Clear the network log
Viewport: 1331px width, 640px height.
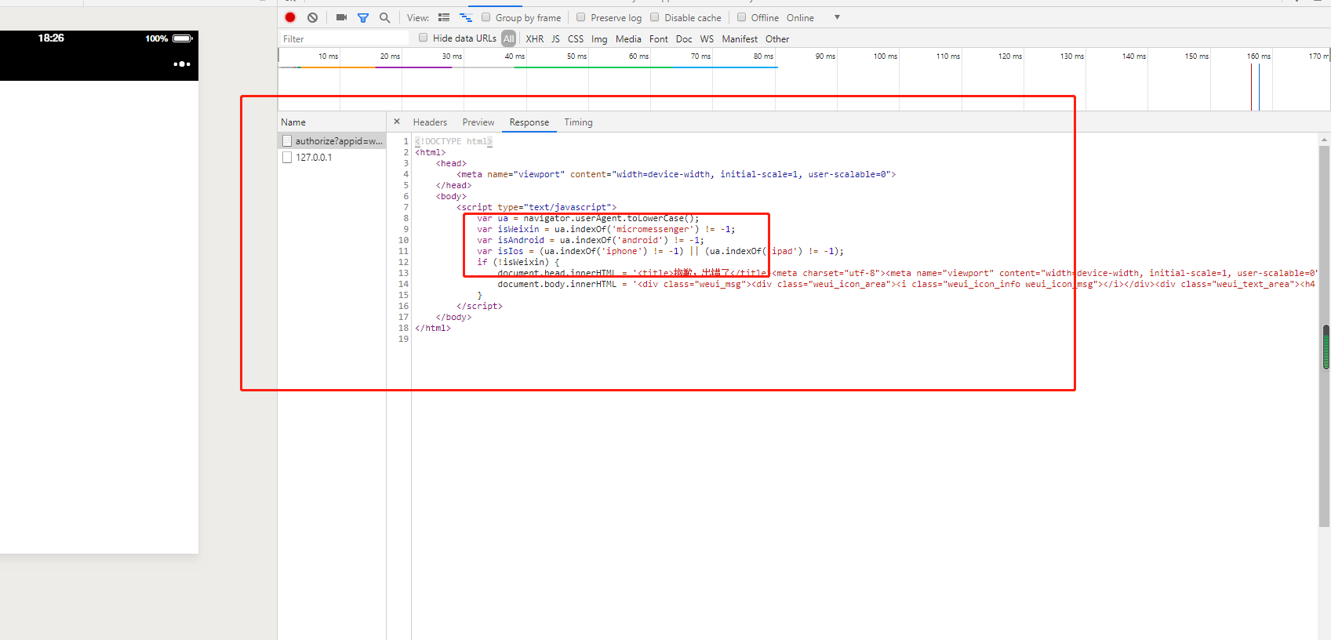[x=313, y=17]
